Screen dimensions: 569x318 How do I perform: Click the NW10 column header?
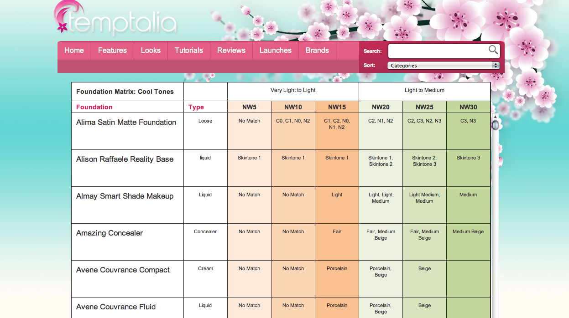[293, 107]
